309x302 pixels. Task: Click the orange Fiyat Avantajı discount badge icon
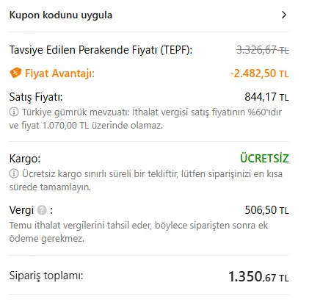15,73
